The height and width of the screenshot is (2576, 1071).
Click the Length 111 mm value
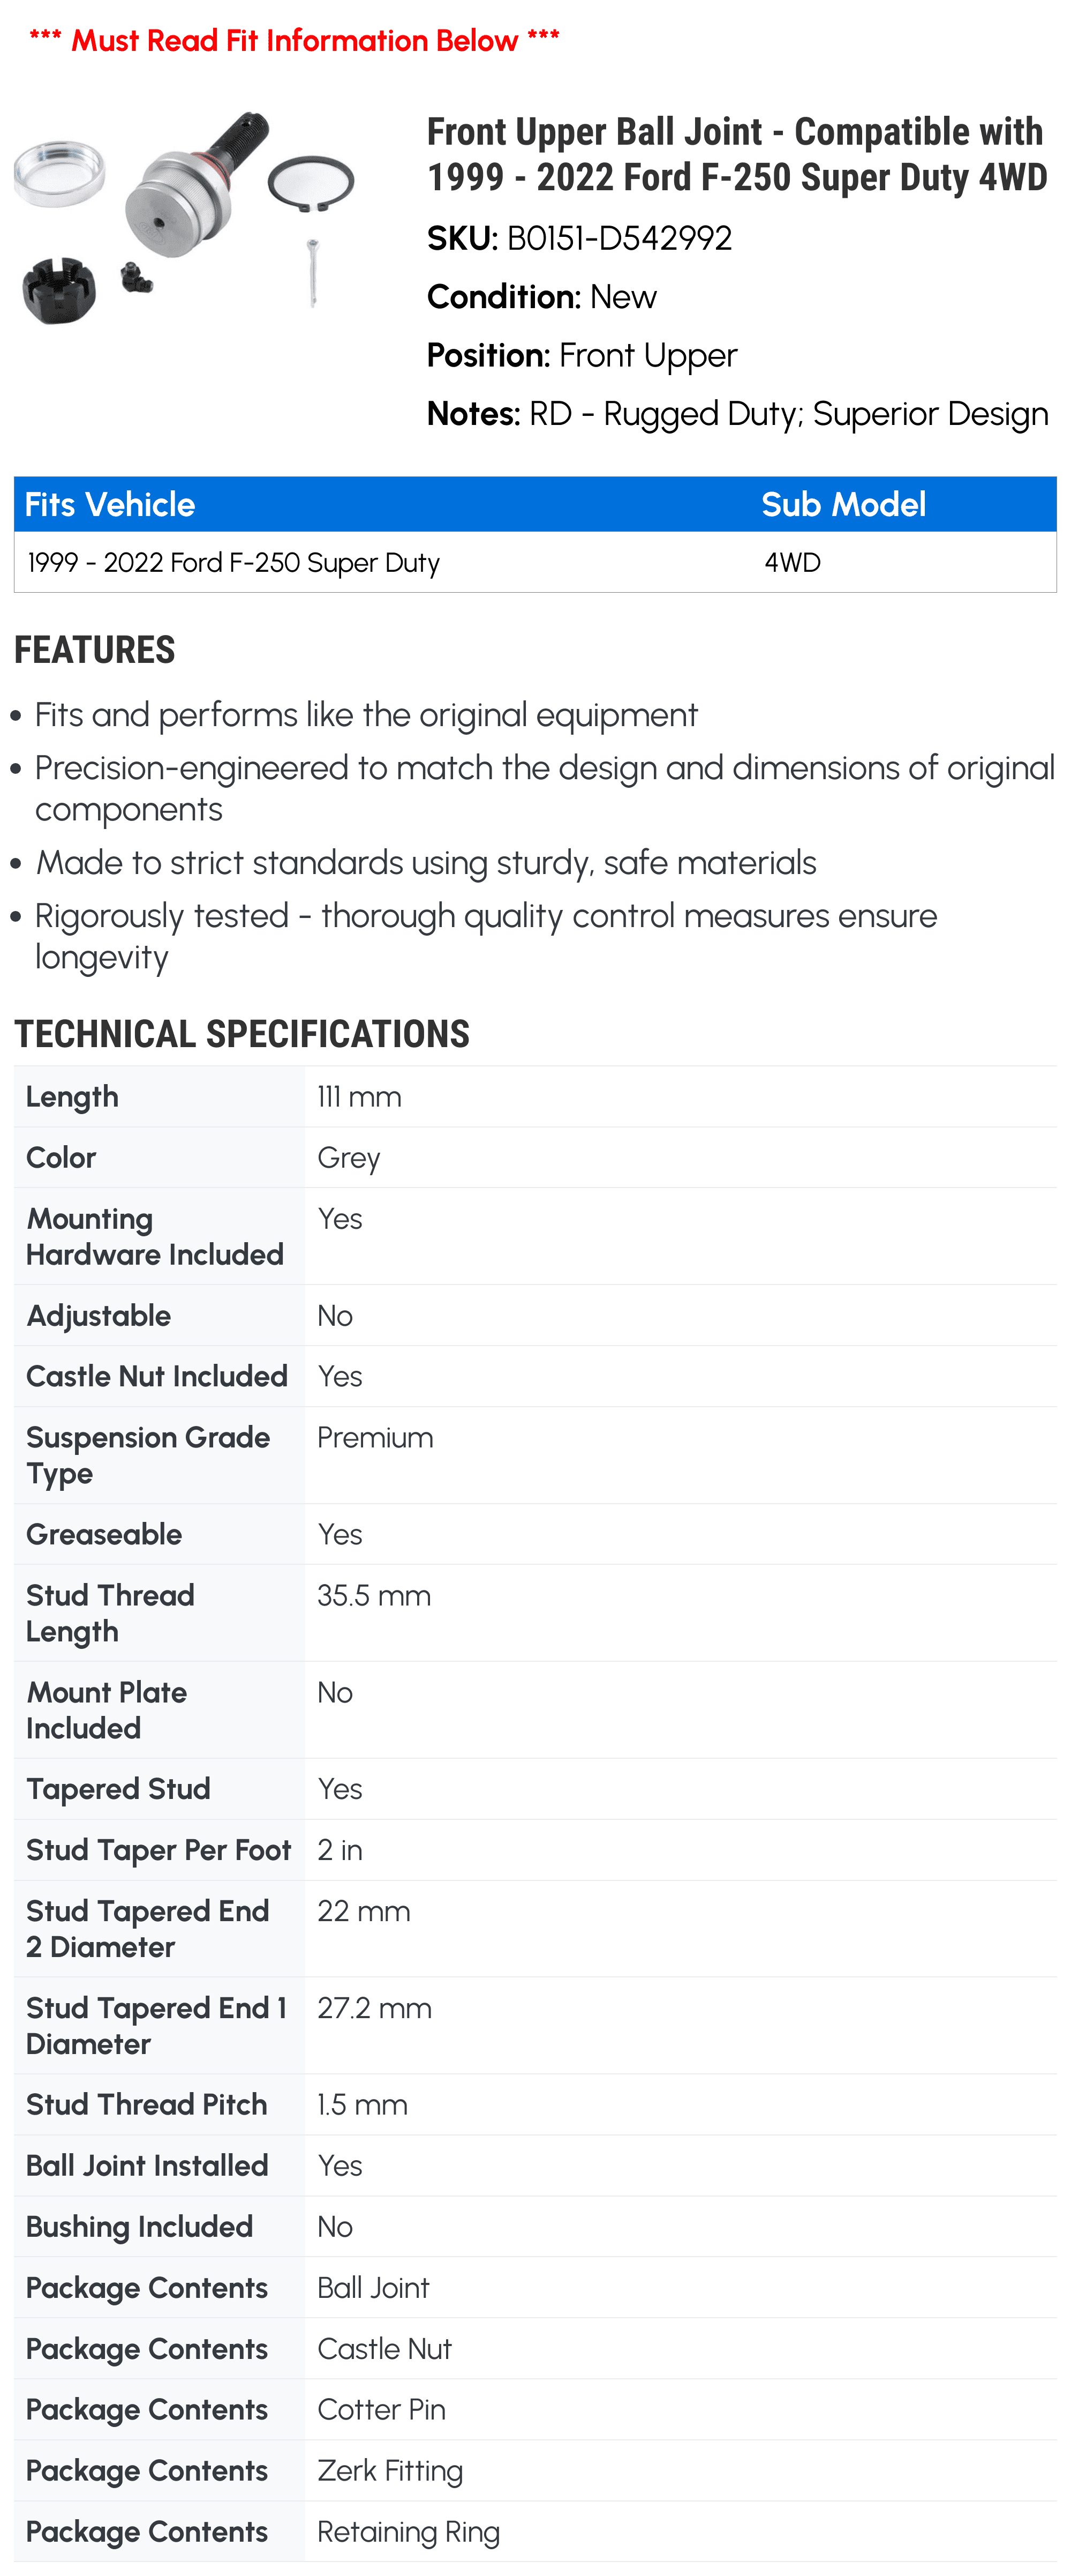(x=360, y=1097)
